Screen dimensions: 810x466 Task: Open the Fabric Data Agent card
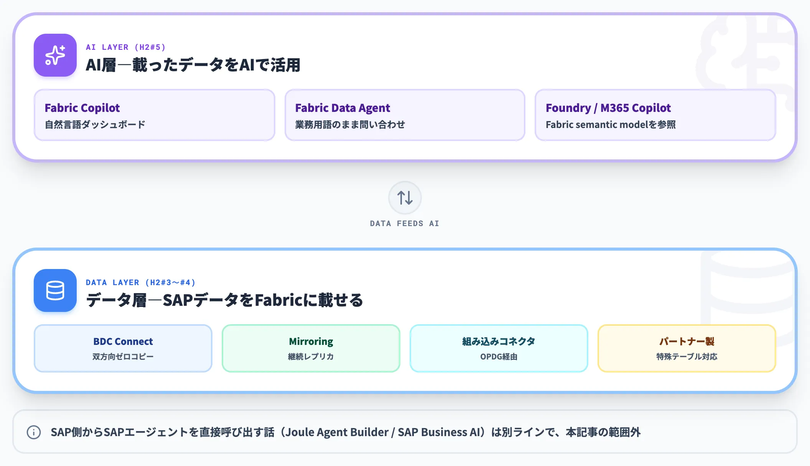point(405,115)
